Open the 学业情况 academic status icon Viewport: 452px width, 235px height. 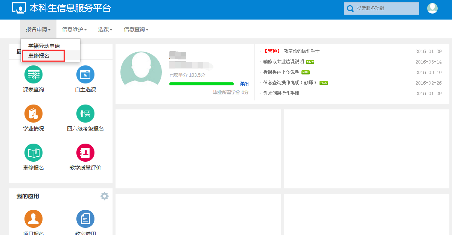click(x=33, y=114)
